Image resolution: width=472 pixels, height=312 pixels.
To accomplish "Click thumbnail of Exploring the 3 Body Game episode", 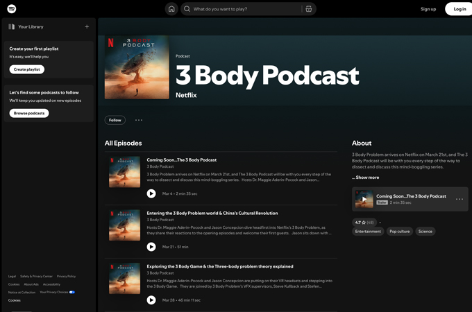I will coord(124,278).
